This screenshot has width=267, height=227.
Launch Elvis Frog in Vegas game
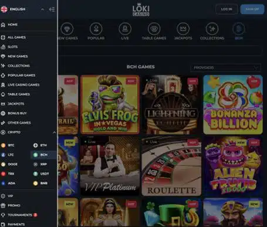click(110, 104)
